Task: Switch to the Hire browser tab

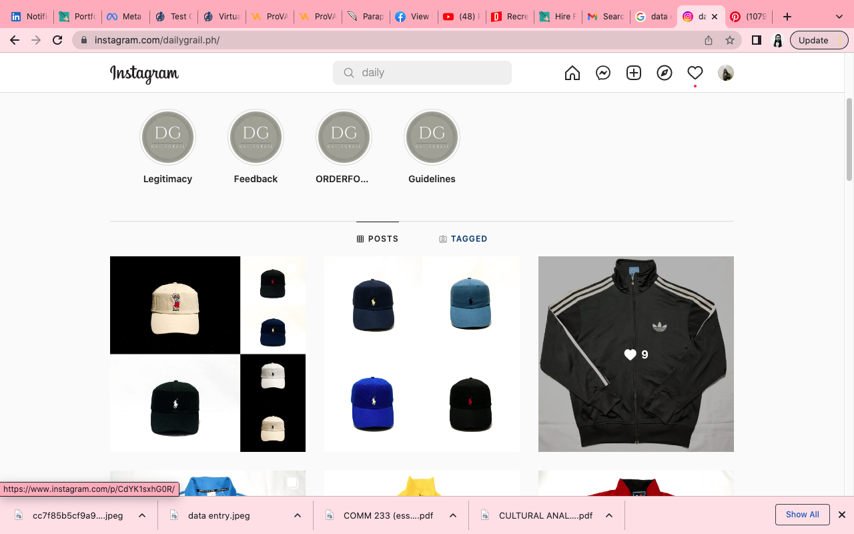Action: (x=557, y=17)
